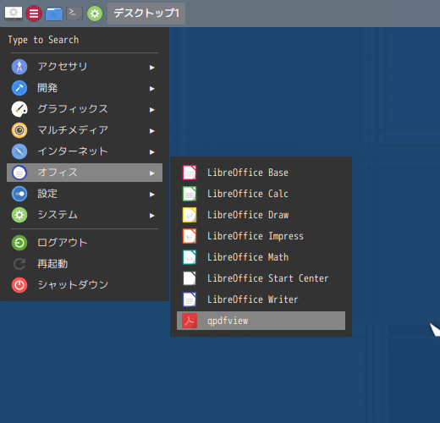440x423 pixels.
Task: Click the LibreOffice Math icon
Action: coord(190,257)
